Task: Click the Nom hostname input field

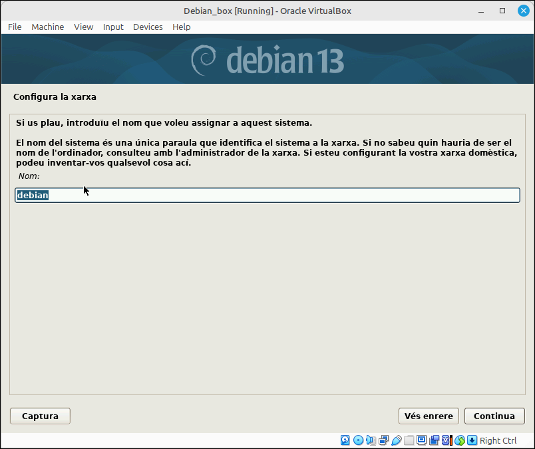Action: (x=267, y=195)
